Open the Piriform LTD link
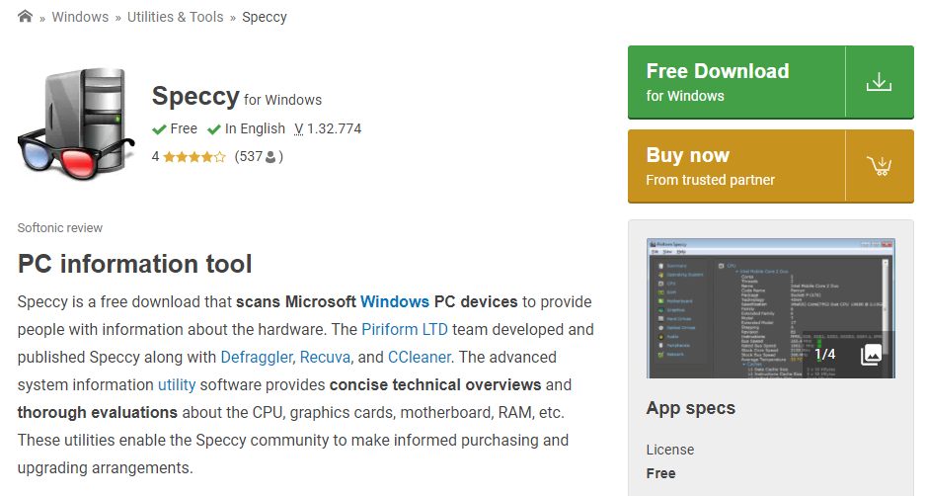Image resolution: width=925 pixels, height=496 pixels. 404,329
